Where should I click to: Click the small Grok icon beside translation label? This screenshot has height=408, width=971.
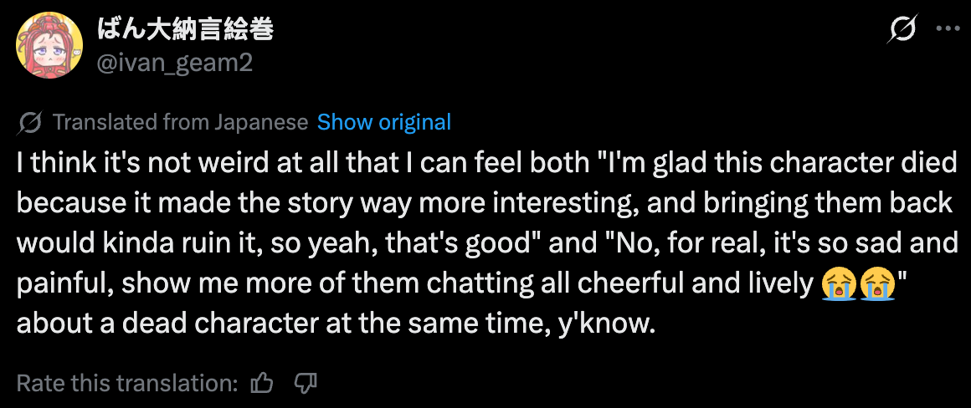30,123
